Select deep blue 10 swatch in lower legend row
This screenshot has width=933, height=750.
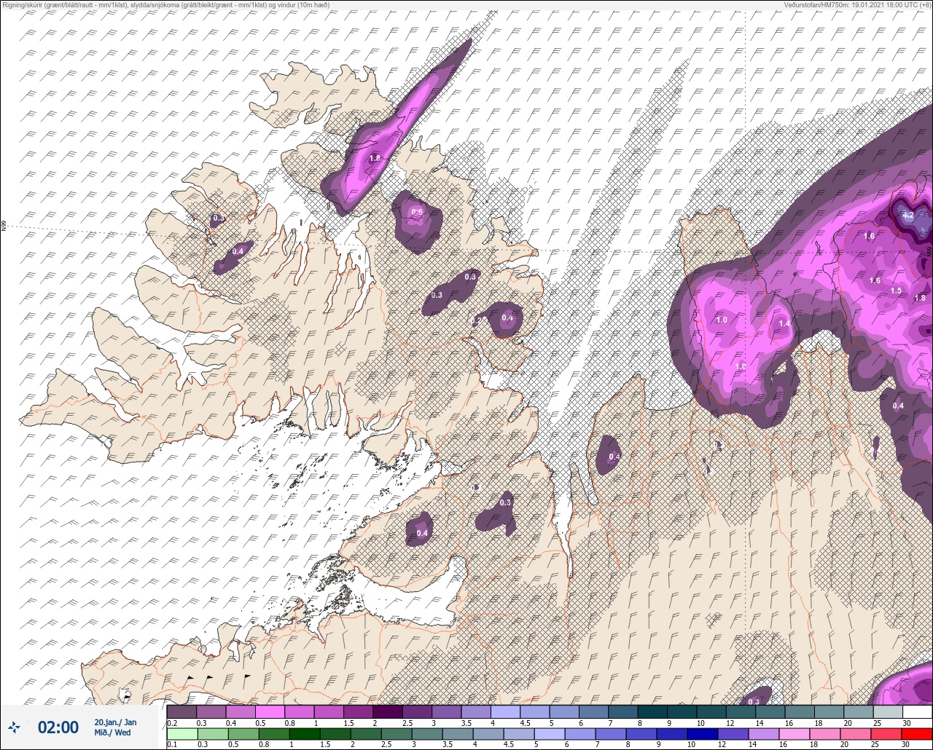click(x=703, y=733)
